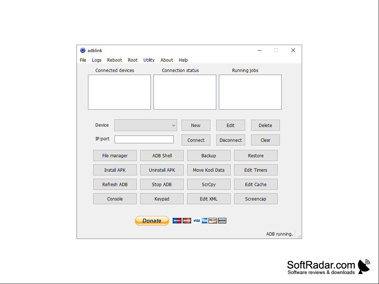
Task: Close the adblink window
Action: 293,50
